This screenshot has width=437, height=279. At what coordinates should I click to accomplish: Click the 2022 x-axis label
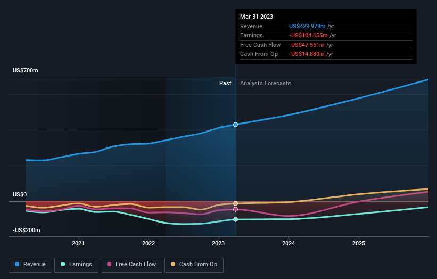pyautogui.click(x=149, y=244)
